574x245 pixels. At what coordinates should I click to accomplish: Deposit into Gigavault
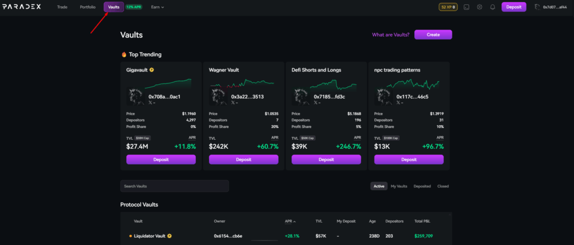click(161, 159)
